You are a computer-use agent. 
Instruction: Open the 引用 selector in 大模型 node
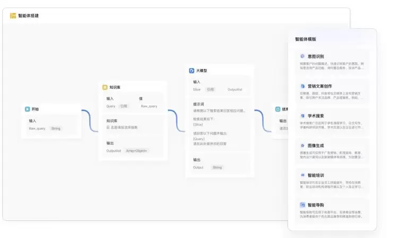click(210, 90)
